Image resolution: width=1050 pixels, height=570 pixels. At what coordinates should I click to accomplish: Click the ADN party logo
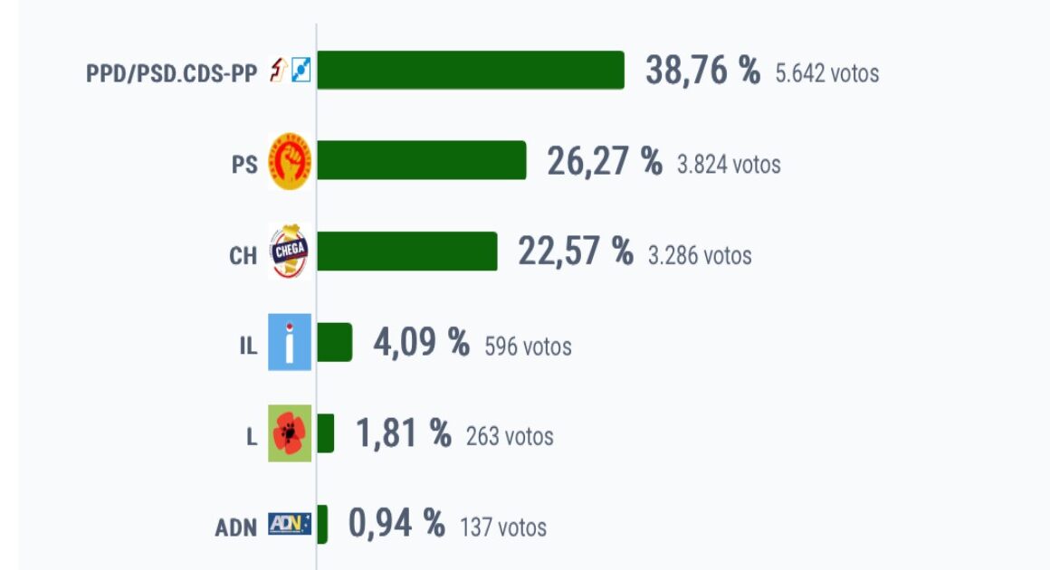290,524
